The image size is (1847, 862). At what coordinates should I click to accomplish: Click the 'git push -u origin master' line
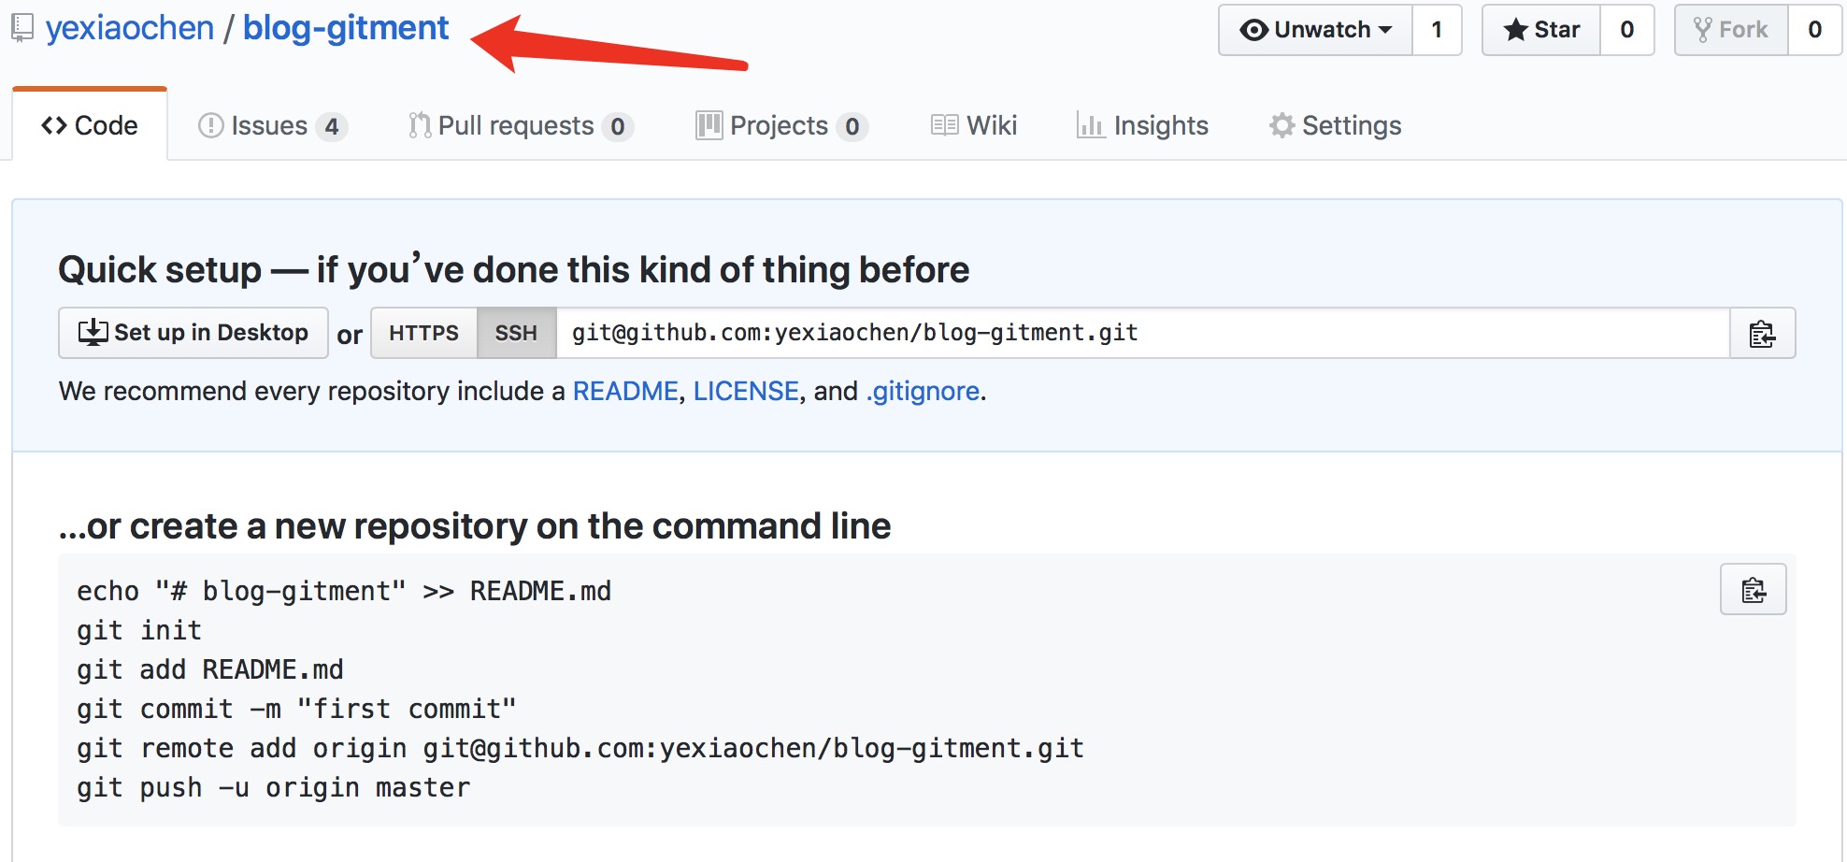(273, 787)
